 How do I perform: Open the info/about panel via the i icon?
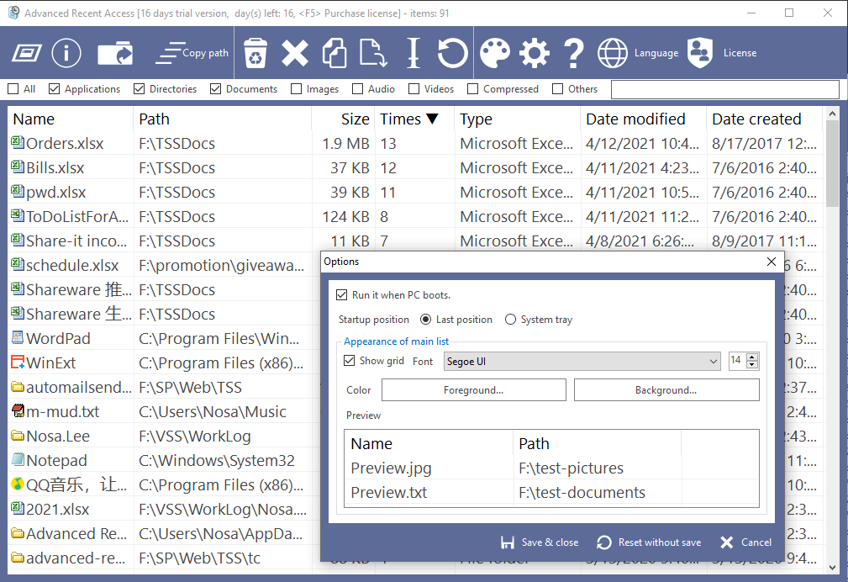pos(66,52)
